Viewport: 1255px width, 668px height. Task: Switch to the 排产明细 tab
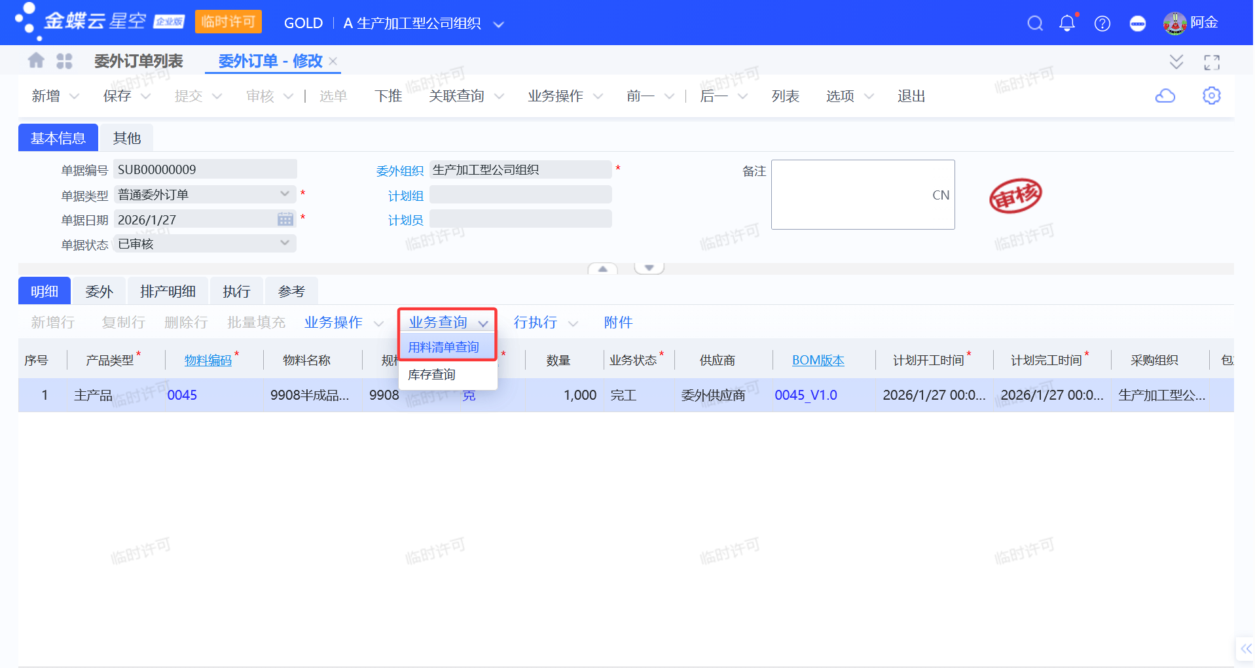click(x=168, y=291)
